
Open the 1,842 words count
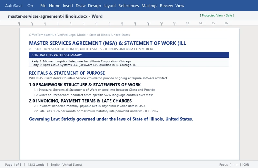36,164
